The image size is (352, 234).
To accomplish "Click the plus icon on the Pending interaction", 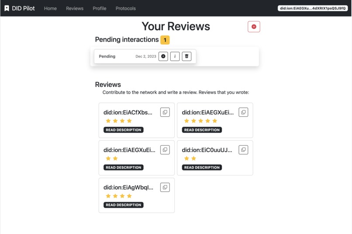I will tap(163, 56).
